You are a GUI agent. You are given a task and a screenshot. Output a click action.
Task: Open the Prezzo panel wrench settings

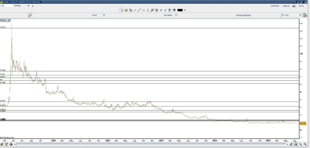click(9, 20)
